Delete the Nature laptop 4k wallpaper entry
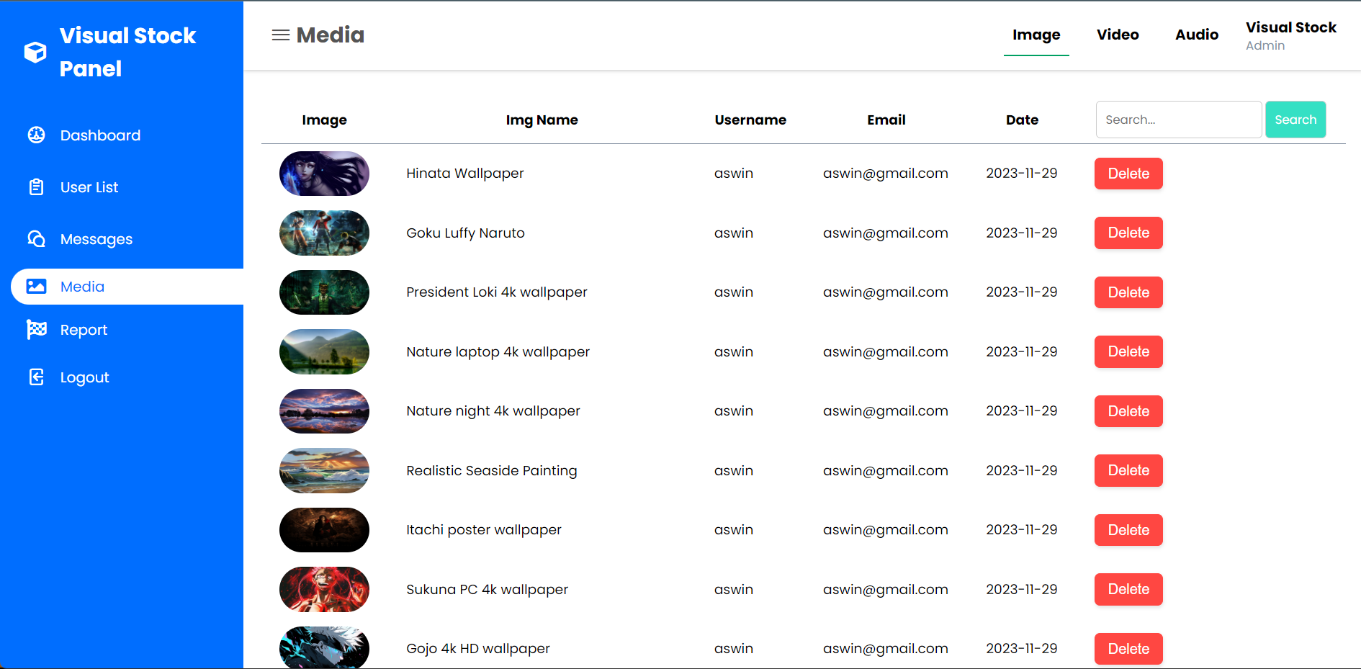Viewport: 1361px width, 669px height. 1128,352
